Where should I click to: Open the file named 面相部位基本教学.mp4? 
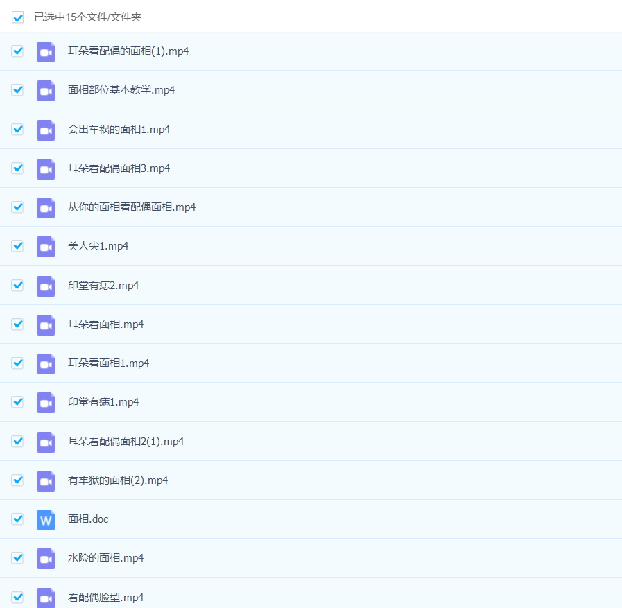tap(121, 90)
